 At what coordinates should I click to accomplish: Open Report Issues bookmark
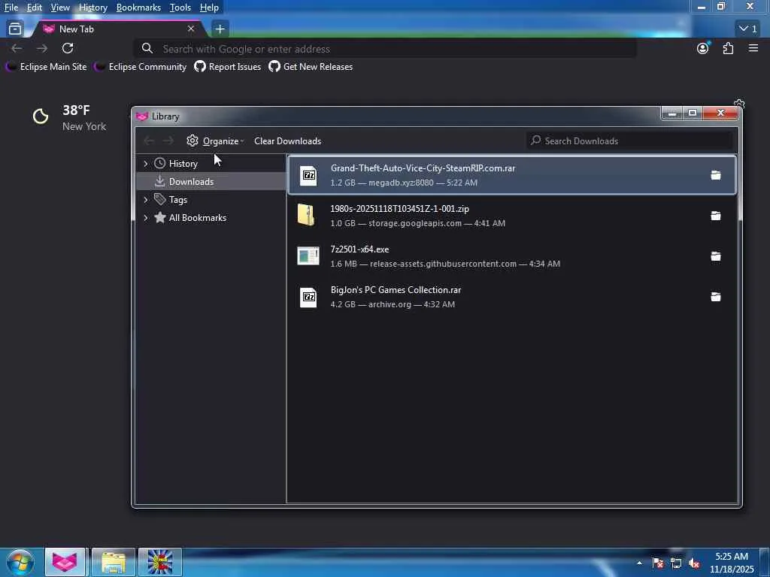pos(228,67)
